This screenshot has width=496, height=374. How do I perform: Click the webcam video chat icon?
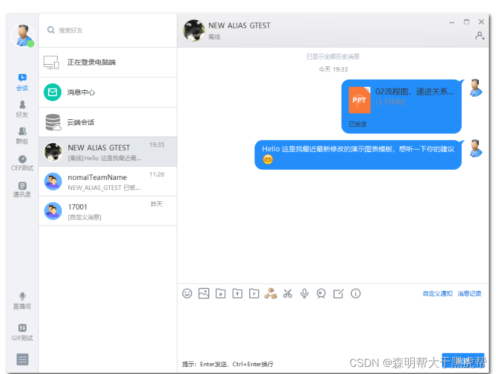click(321, 294)
